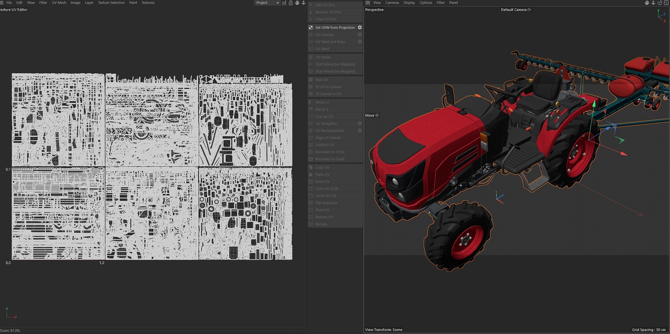The width and height of the screenshot is (670, 334).
Task: Open the Options menu in viewport
Action: (x=426, y=3)
